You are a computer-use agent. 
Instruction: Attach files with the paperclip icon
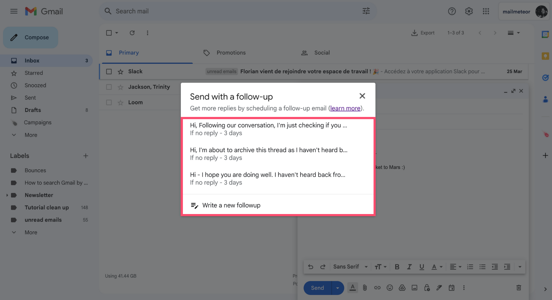(x=365, y=288)
